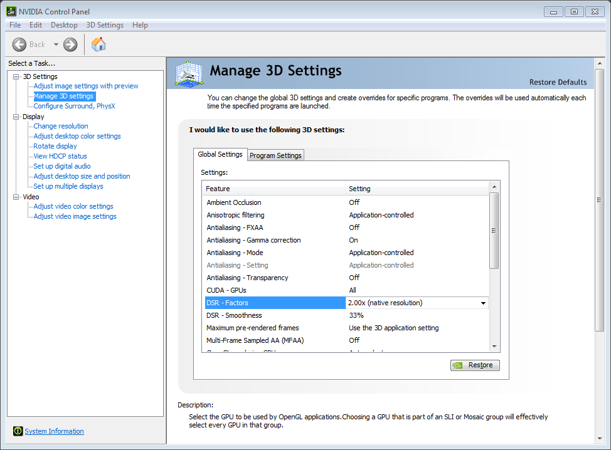Image resolution: width=611 pixels, height=450 pixels.
Task: Select the DSR - Smoothness row
Action: [x=346, y=315]
